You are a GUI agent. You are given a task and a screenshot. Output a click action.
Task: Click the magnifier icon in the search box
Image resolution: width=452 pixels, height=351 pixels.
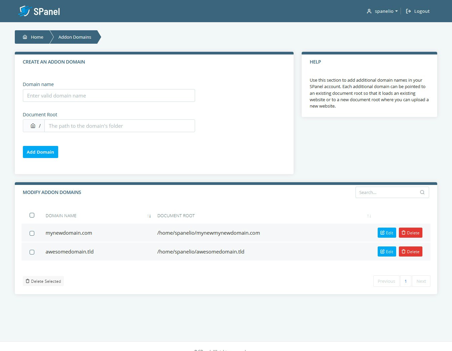click(x=422, y=192)
